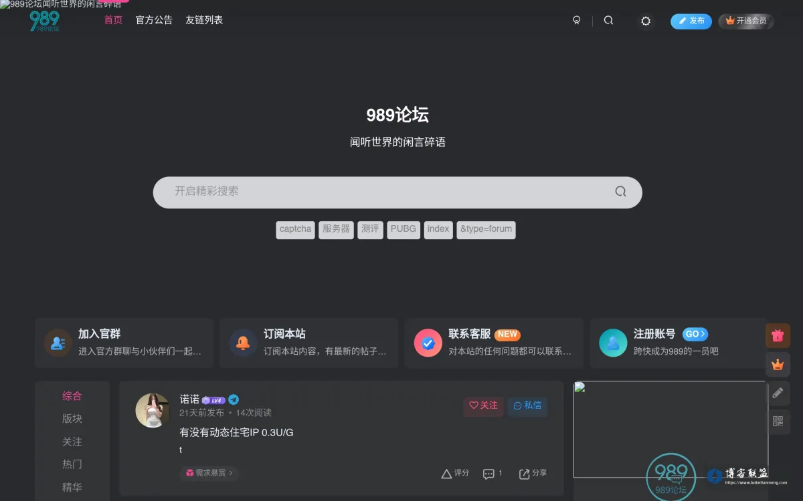Click the 私信 message button
This screenshot has width=803, height=501.
[x=527, y=405]
